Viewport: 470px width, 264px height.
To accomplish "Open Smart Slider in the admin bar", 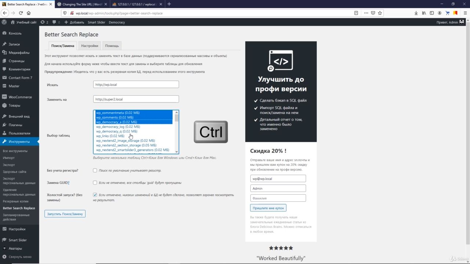I will [97, 22].
